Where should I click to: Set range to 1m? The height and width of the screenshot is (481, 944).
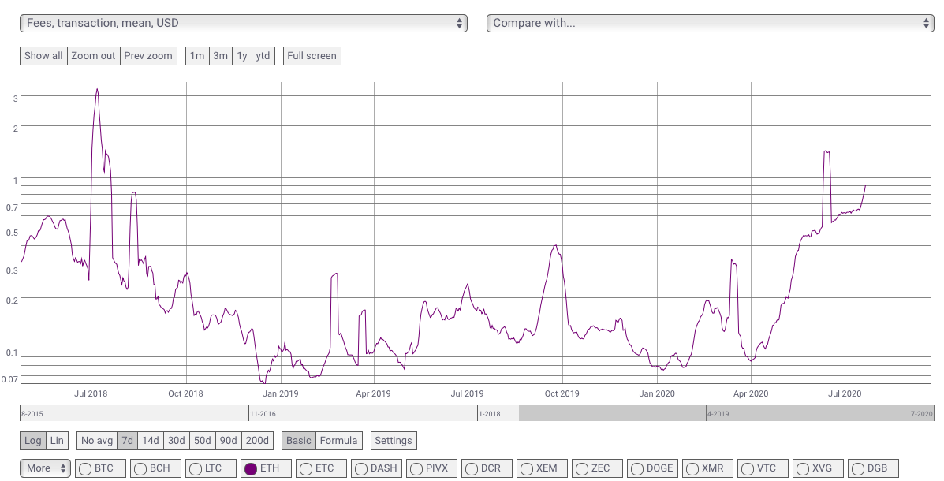(197, 56)
